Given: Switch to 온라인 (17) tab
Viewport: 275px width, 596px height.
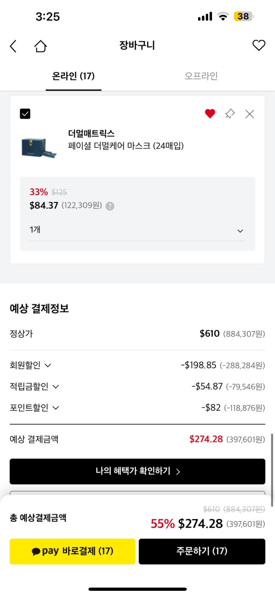Looking at the screenshot, I should coord(73,76).
